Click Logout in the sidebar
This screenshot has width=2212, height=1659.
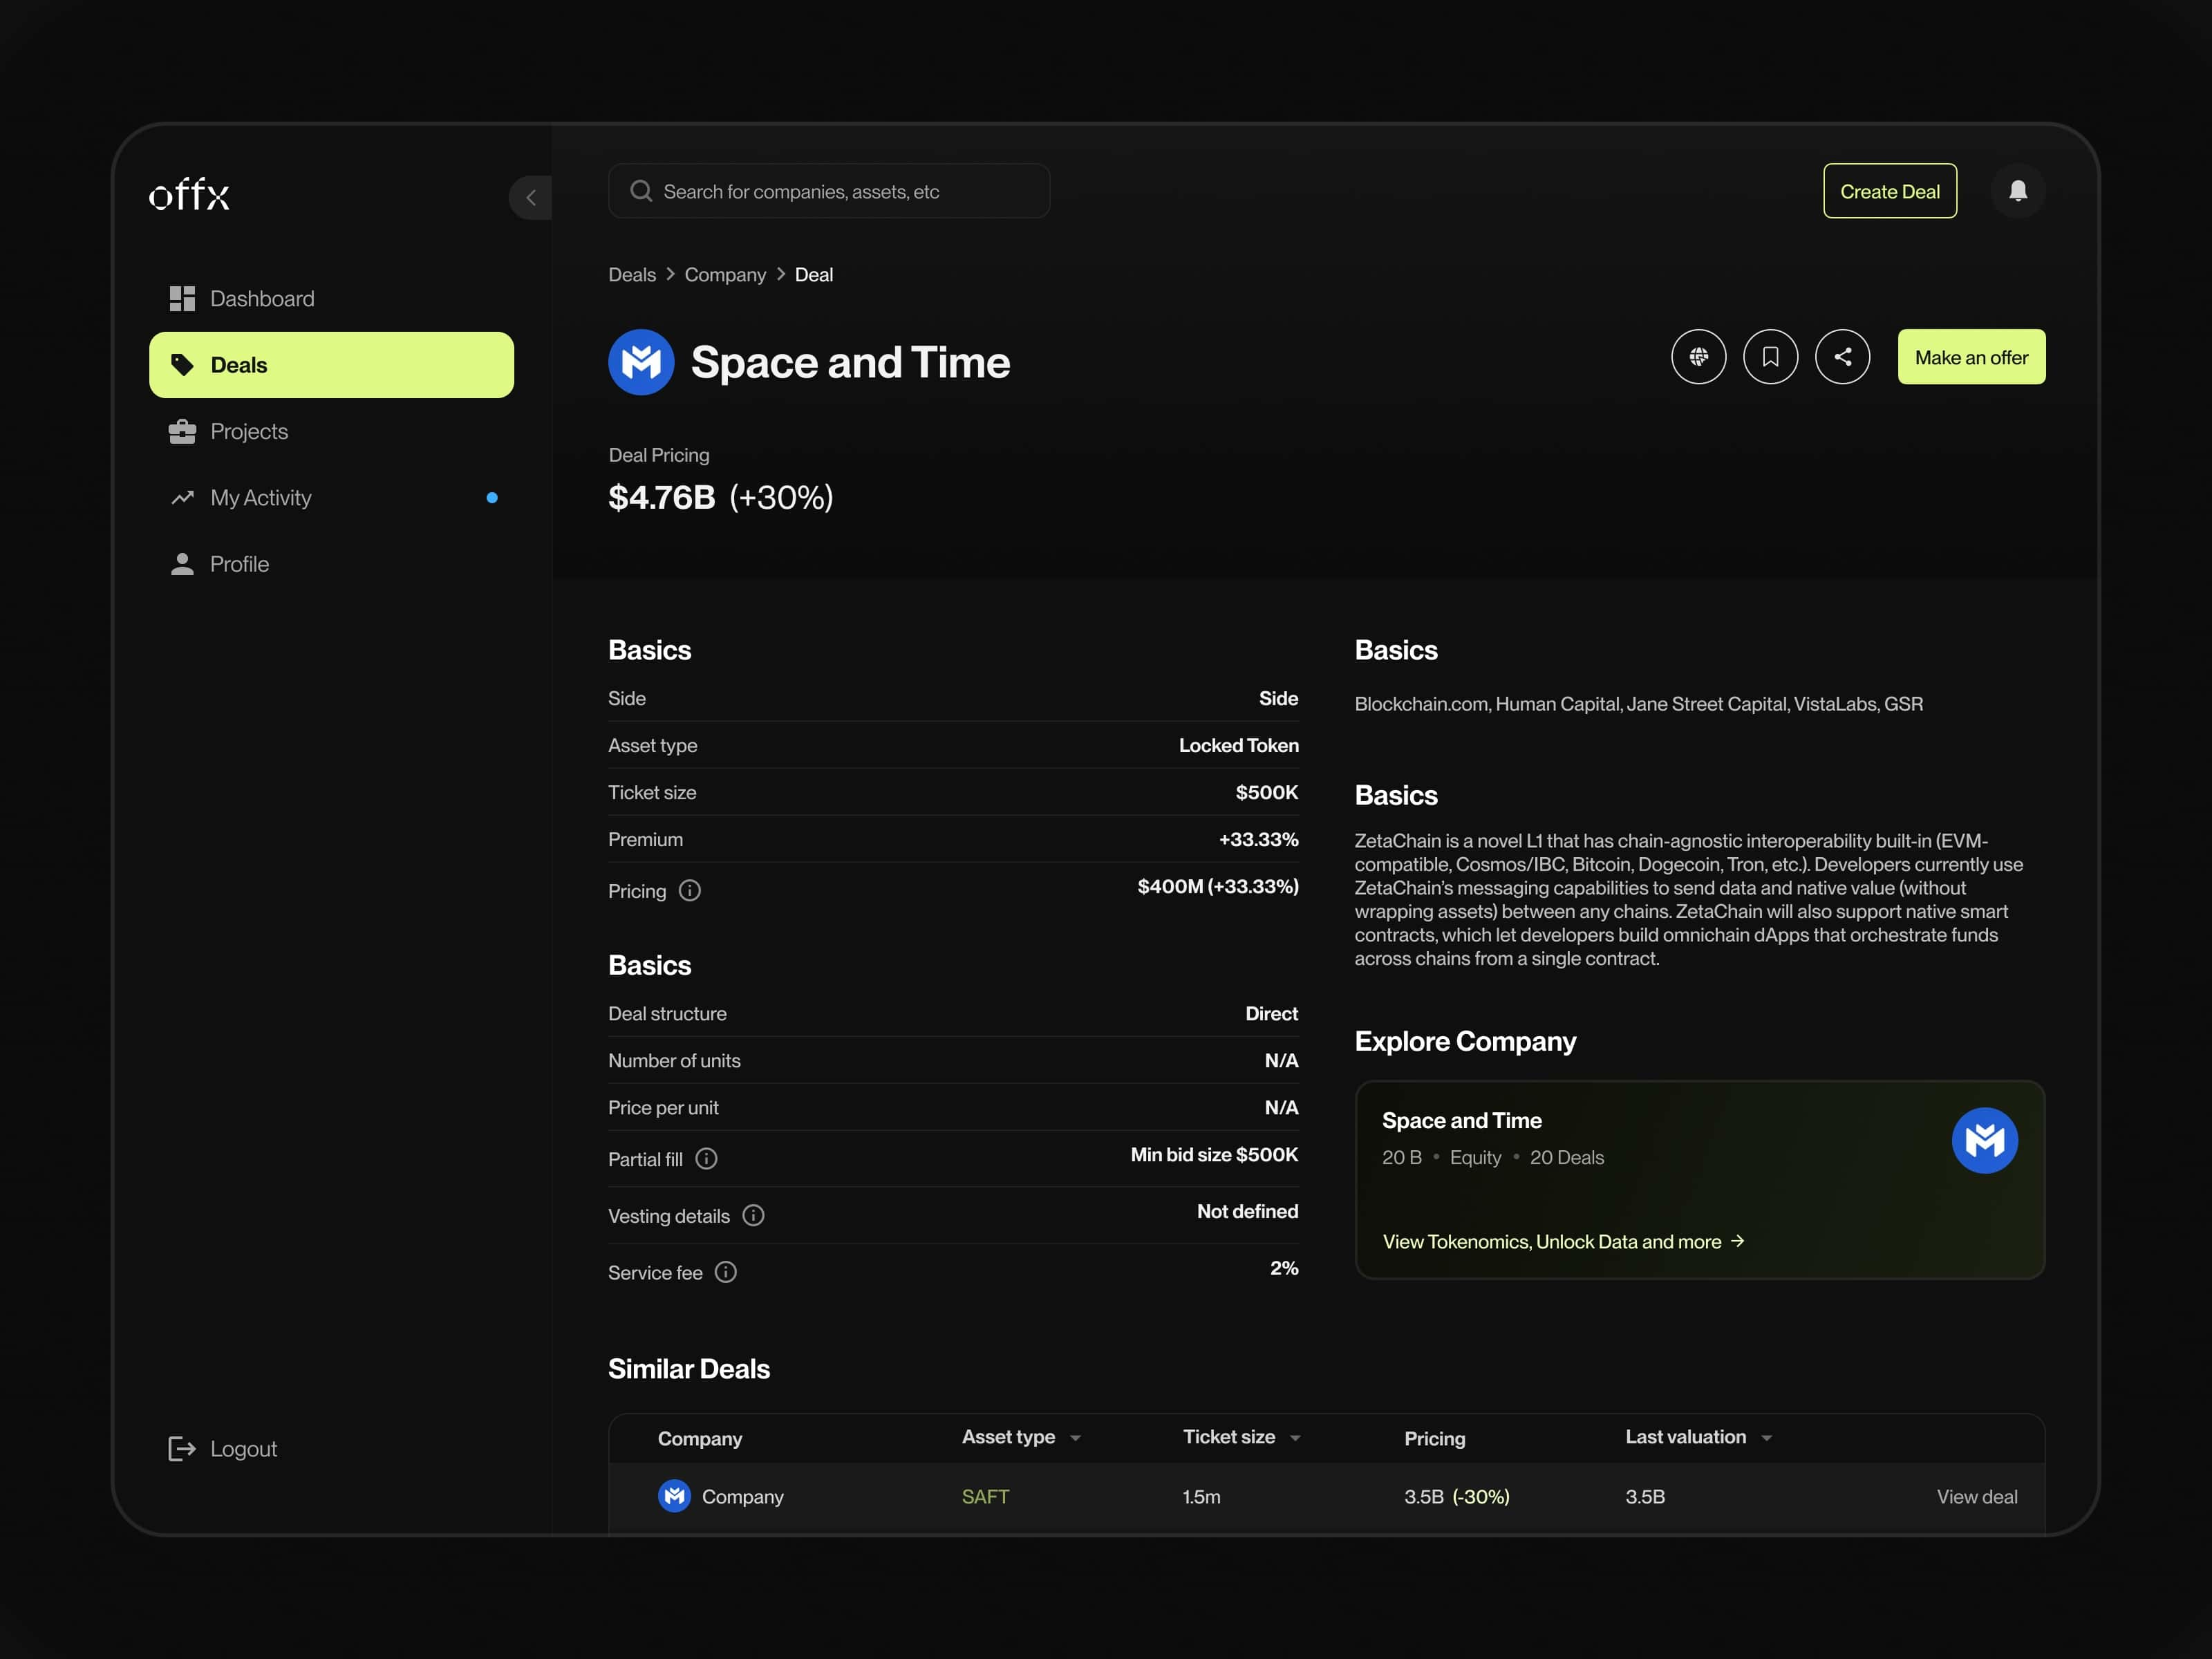coord(223,1448)
